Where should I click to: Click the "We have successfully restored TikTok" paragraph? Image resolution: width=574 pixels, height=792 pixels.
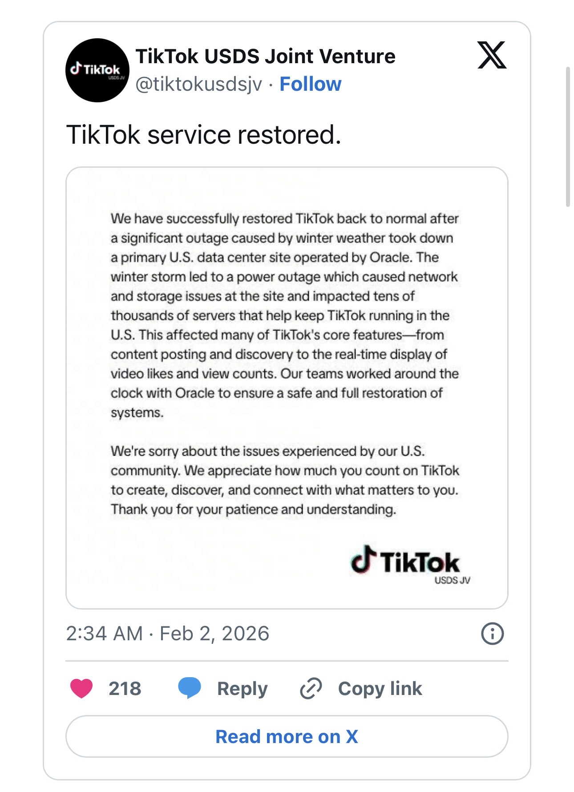(284, 315)
